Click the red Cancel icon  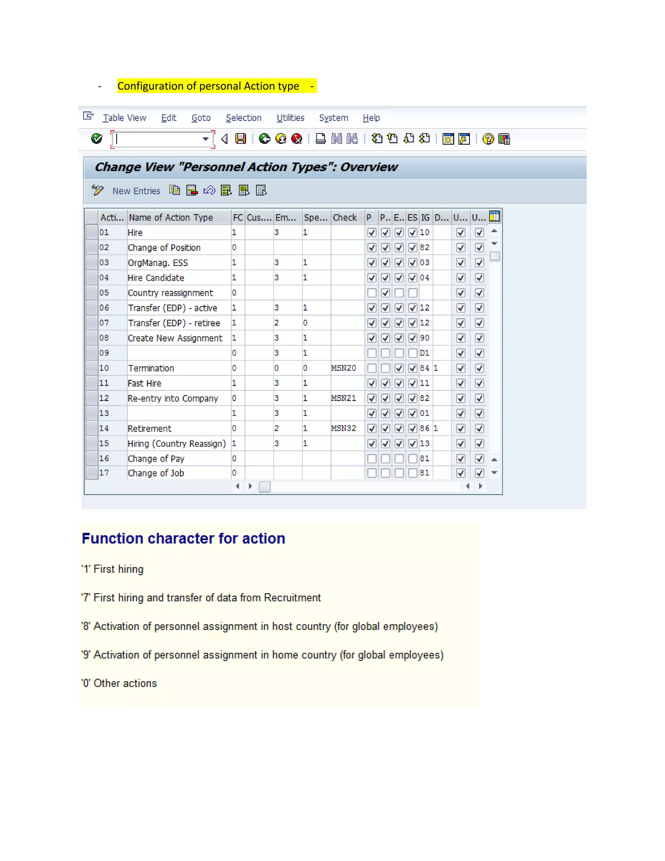pos(297,139)
